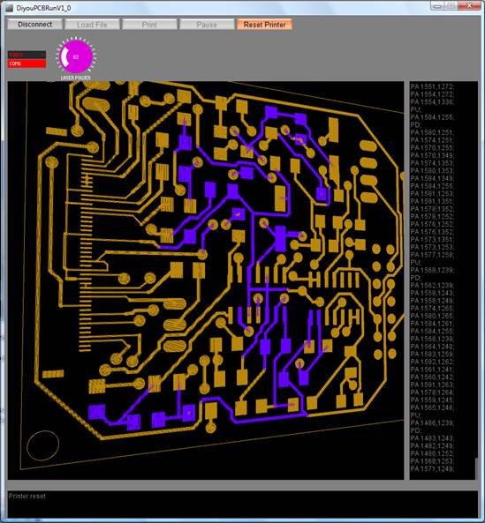
Task: Click the Laser Power label under the knob
Action: (x=75, y=78)
